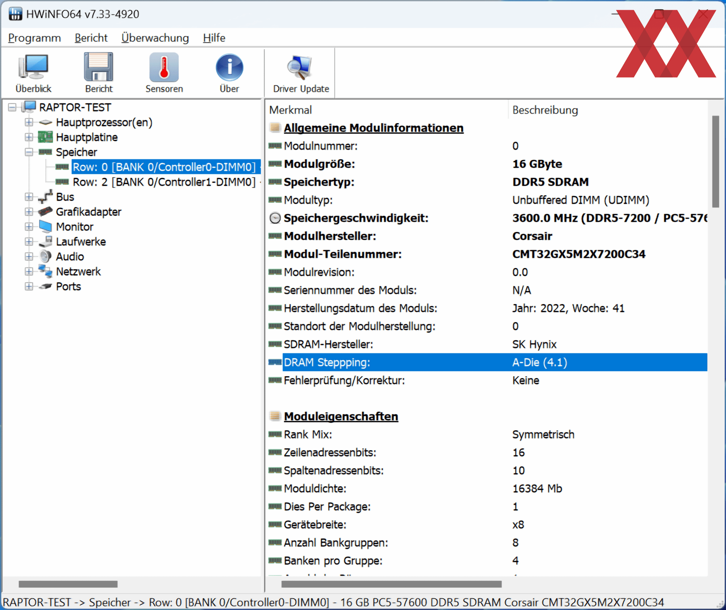
Task: Select the Grafikadapter tree label
Action: click(x=88, y=212)
